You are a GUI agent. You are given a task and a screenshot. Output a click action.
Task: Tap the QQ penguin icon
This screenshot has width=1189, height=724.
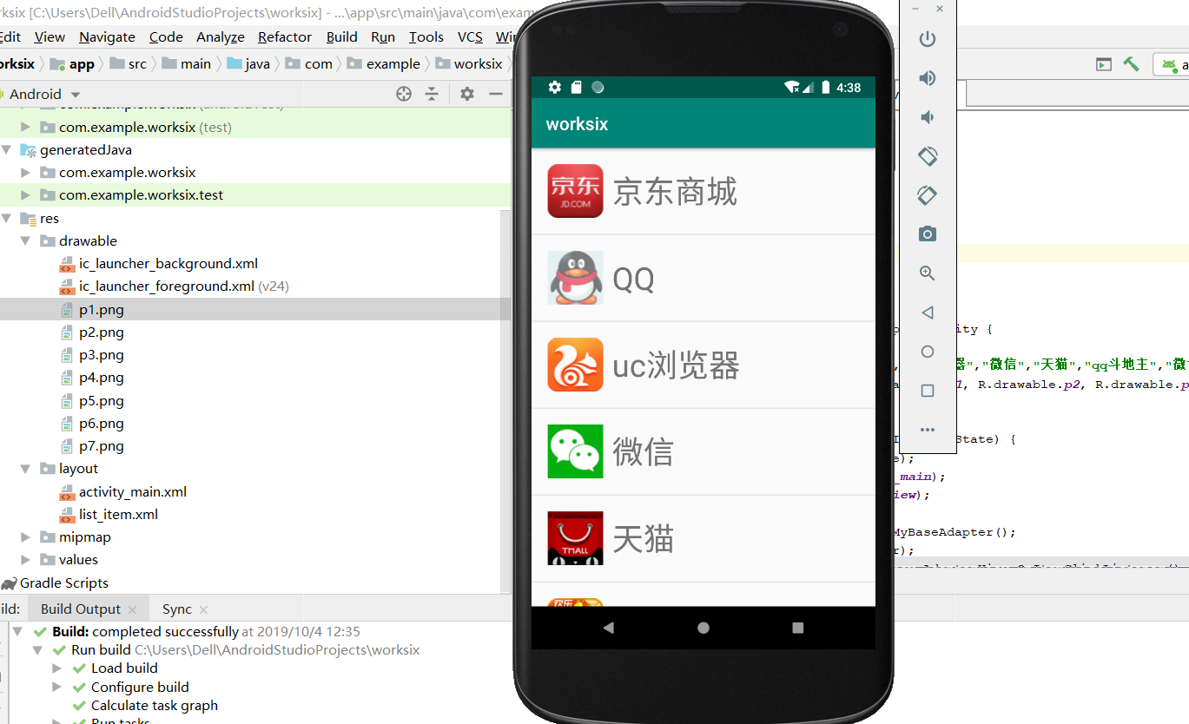[x=575, y=278]
